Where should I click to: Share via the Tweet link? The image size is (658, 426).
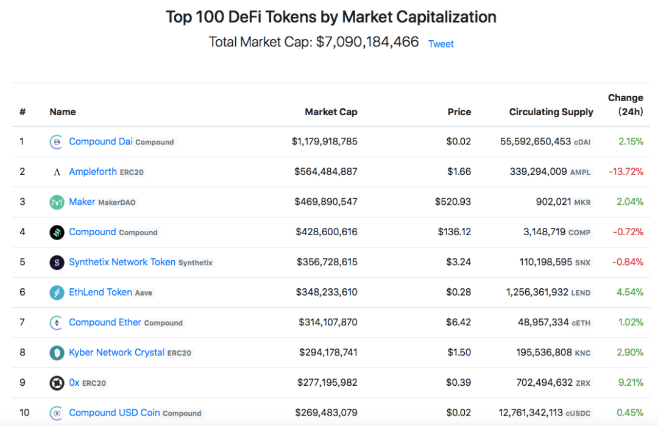(440, 44)
